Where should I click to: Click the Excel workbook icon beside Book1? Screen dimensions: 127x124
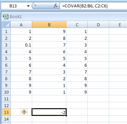pyautogui.click(x=5, y=17)
